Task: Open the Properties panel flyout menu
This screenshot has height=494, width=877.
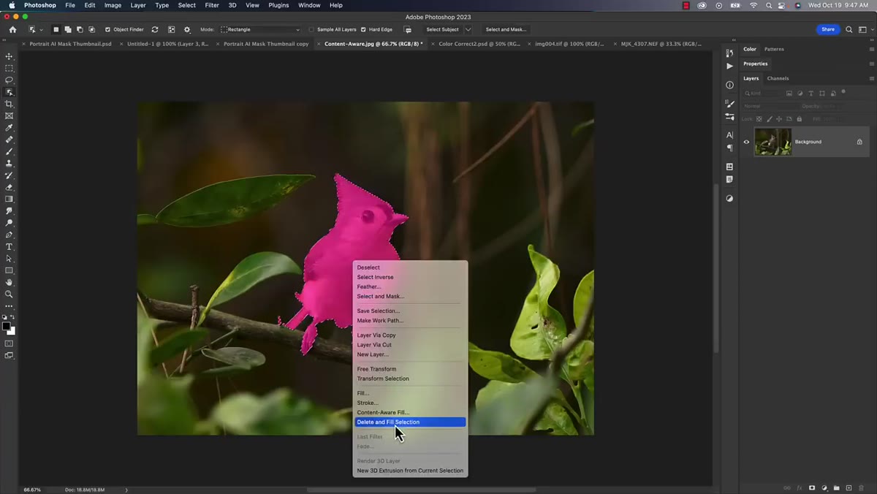Action: (x=871, y=64)
